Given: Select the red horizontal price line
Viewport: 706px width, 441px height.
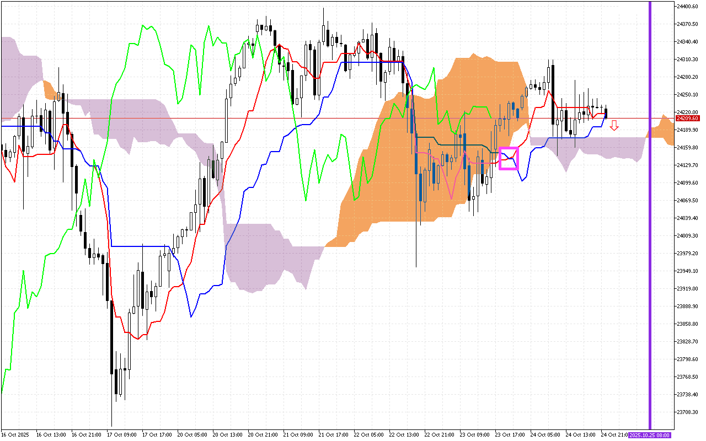Looking at the screenshot, I should point(331,118).
